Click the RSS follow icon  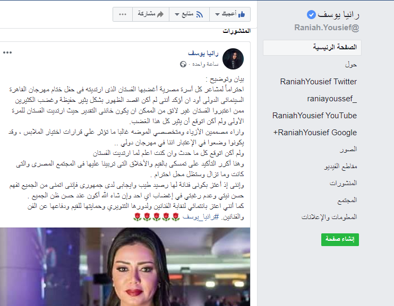click(x=200, y=14)
